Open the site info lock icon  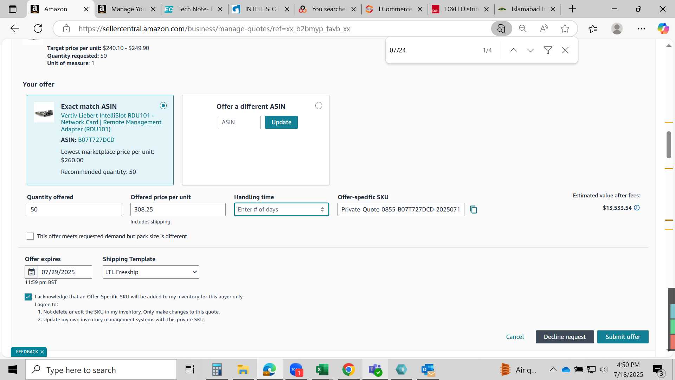[66, 28]
